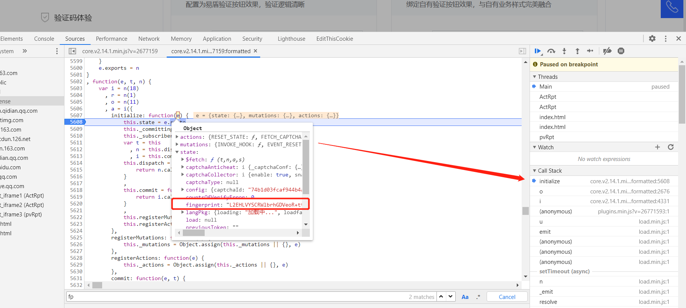Toggle the debugger sidebar
This screenshot has width=686, height=308.
pos(522,51)
